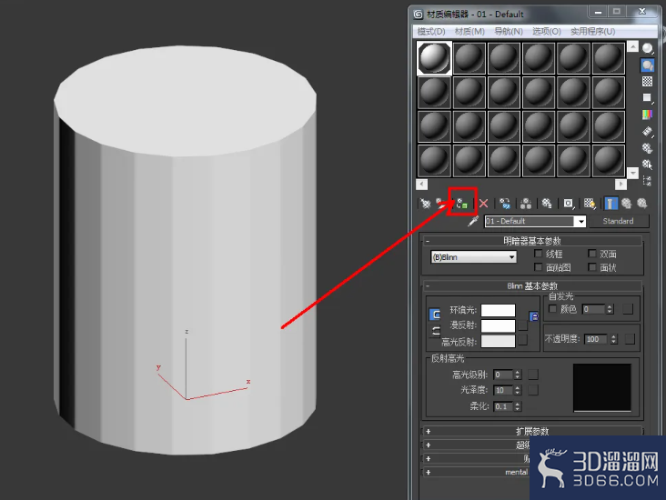
Task: Open the (B)Blinn shader dropdown
Action: pyautogui.click(x=474, y=257)
